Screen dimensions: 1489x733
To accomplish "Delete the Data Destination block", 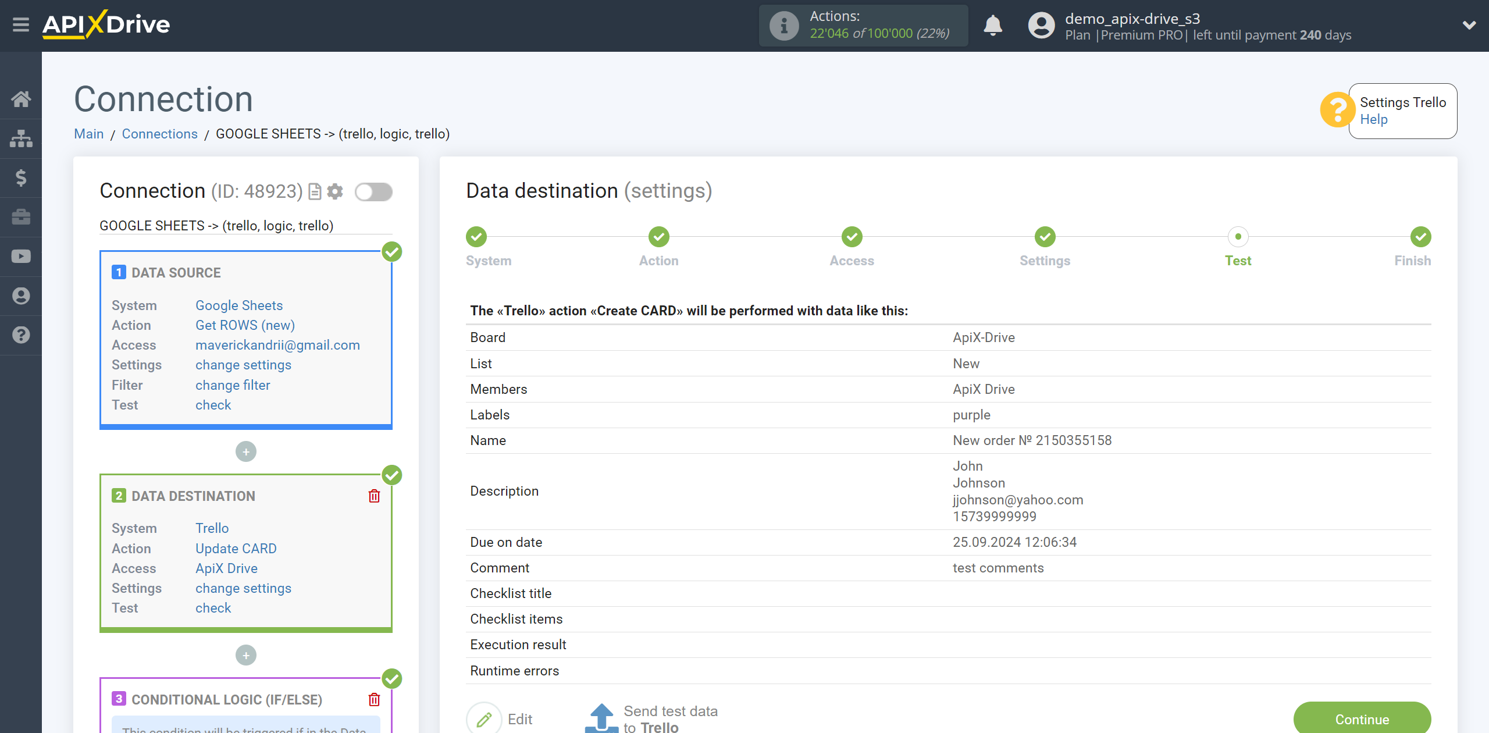I will tap(374, 496).
